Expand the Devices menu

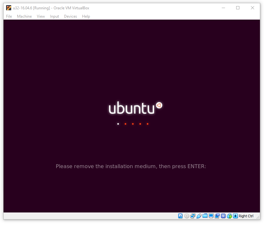click(71, 16)
